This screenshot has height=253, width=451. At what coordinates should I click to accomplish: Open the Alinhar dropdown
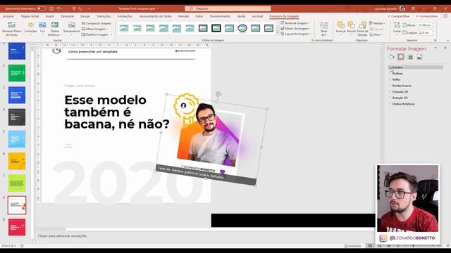click(x=378, y=23)
